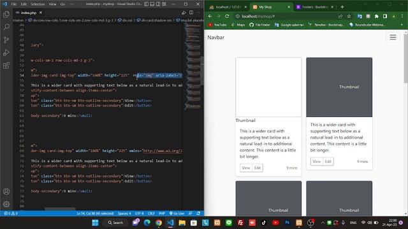Click Customize Layout icon in VS Code title bar

[x=164, y=4]
